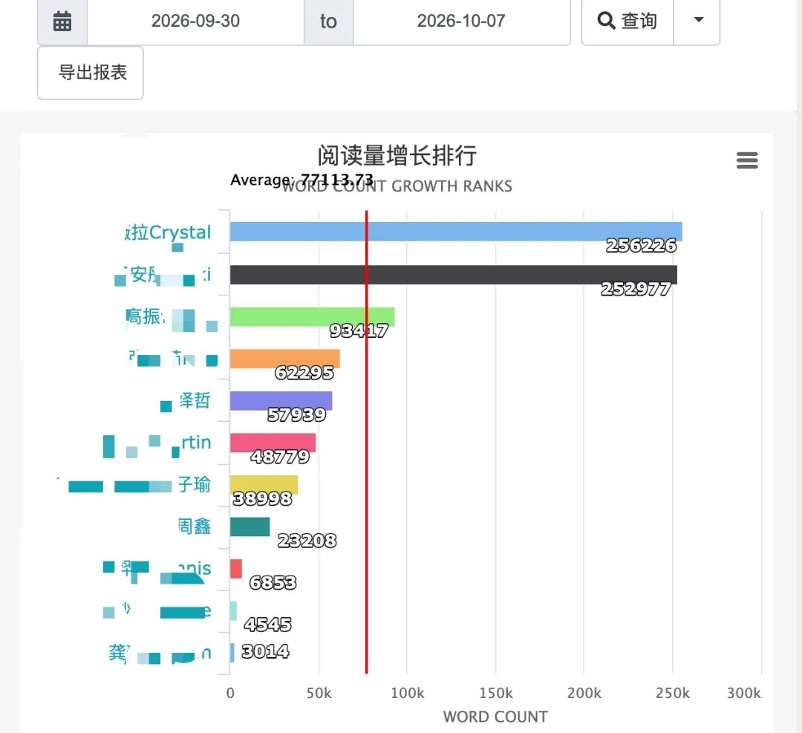Click the chart title 阅读量增长排行
Viewport: 802px width, 733px height.
click(397, 155)
